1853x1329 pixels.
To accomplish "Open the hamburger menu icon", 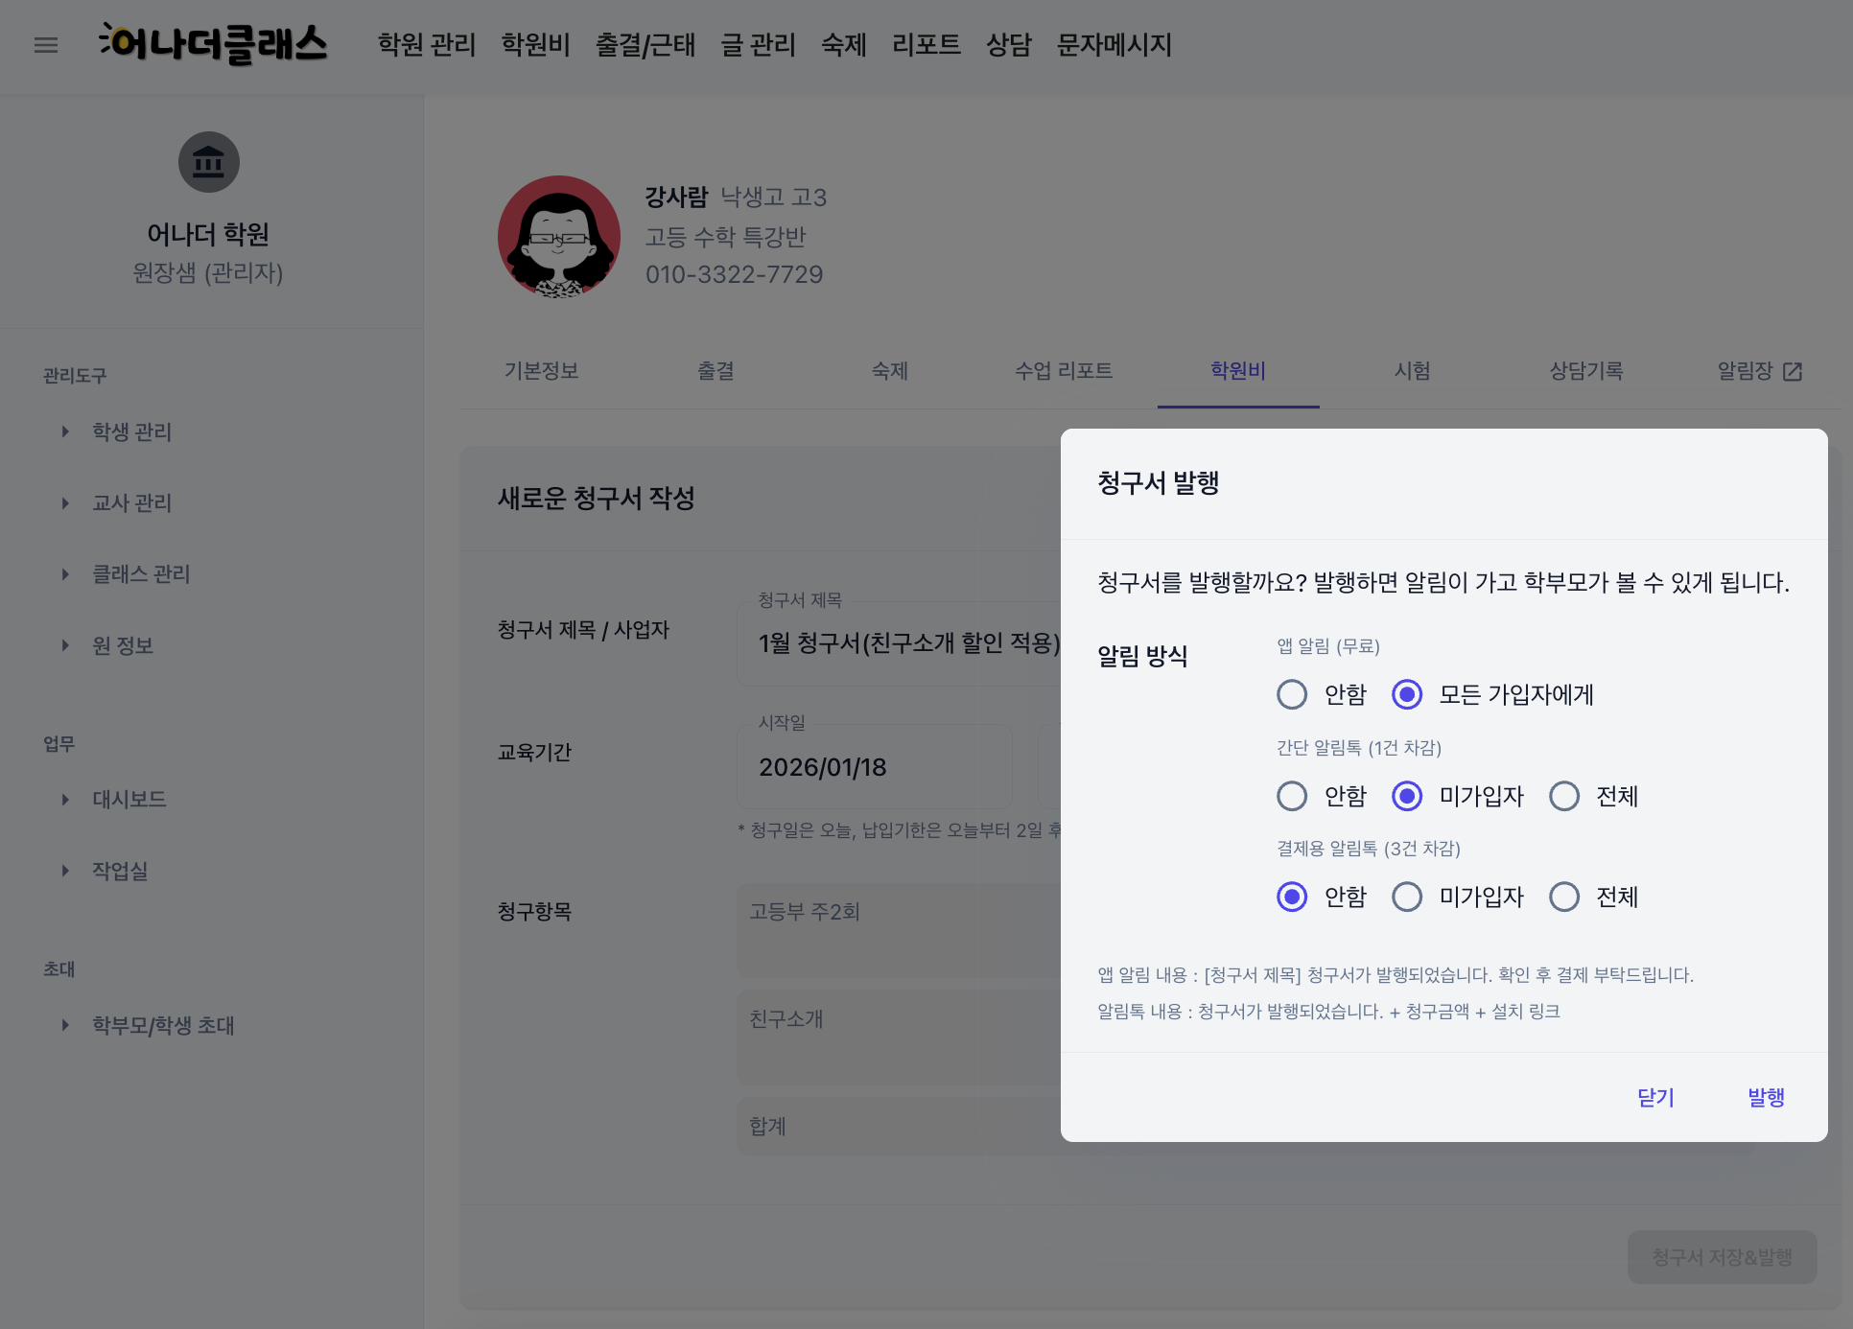I will [46, 45].
